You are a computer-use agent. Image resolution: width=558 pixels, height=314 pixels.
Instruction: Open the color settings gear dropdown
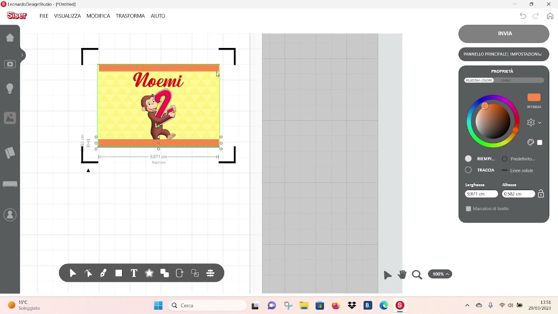(x=534, y=123)
